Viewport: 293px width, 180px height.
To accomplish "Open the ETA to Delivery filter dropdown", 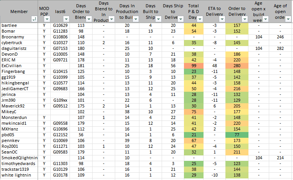I will tap(222, 19).
